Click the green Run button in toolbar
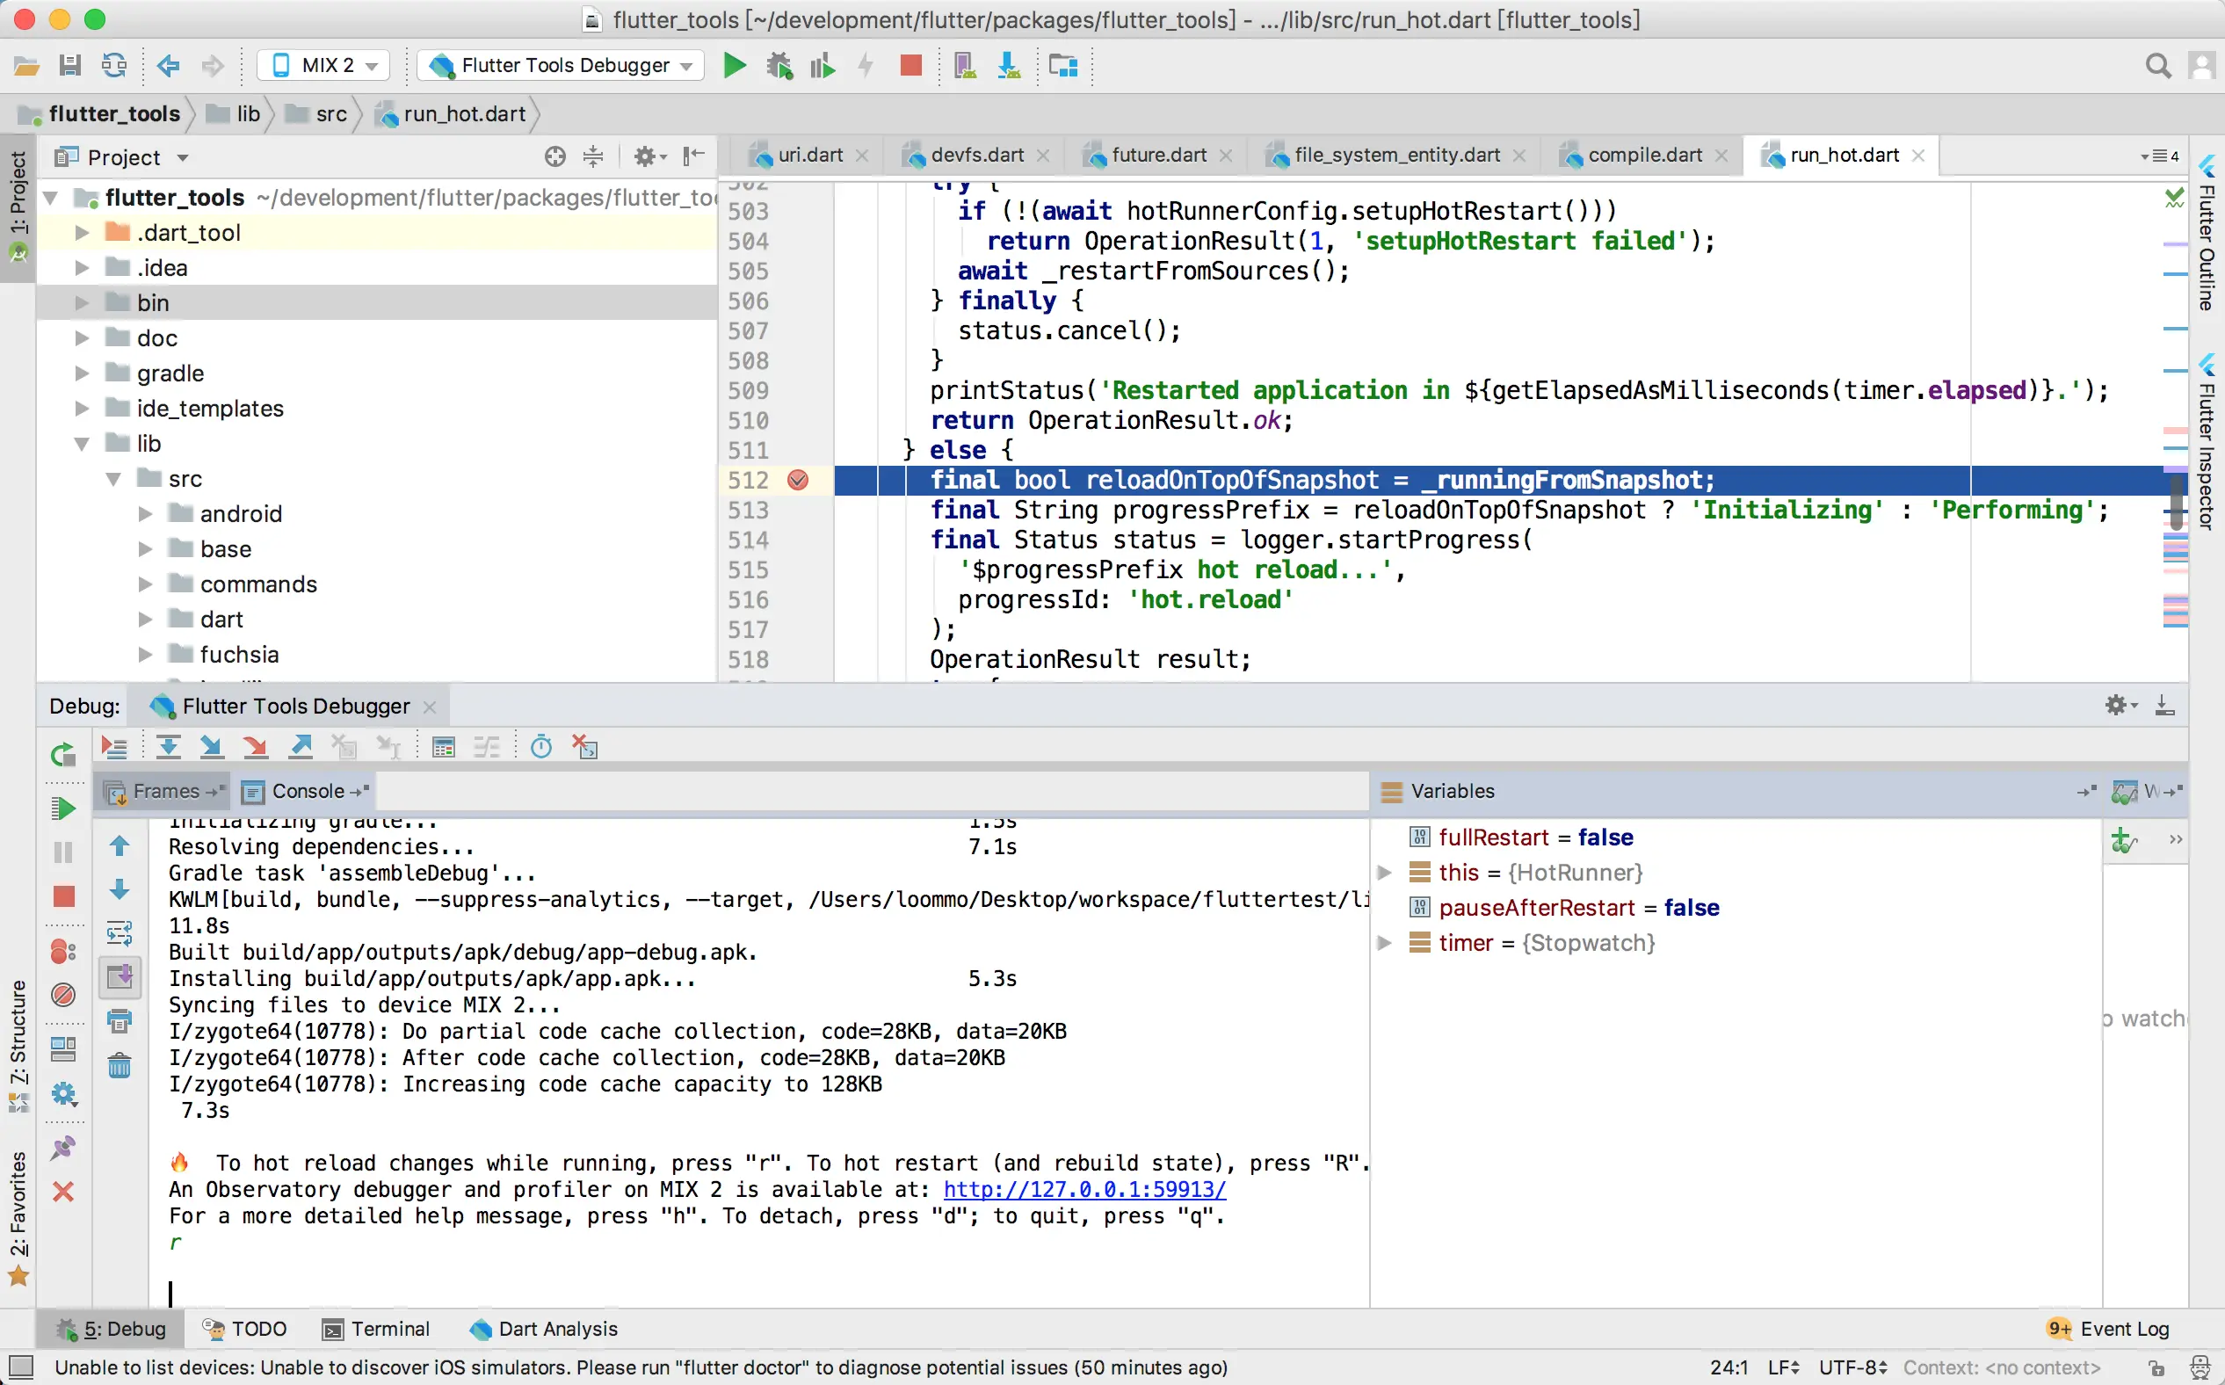The image size is (2225, 1385). coord(734,65)
